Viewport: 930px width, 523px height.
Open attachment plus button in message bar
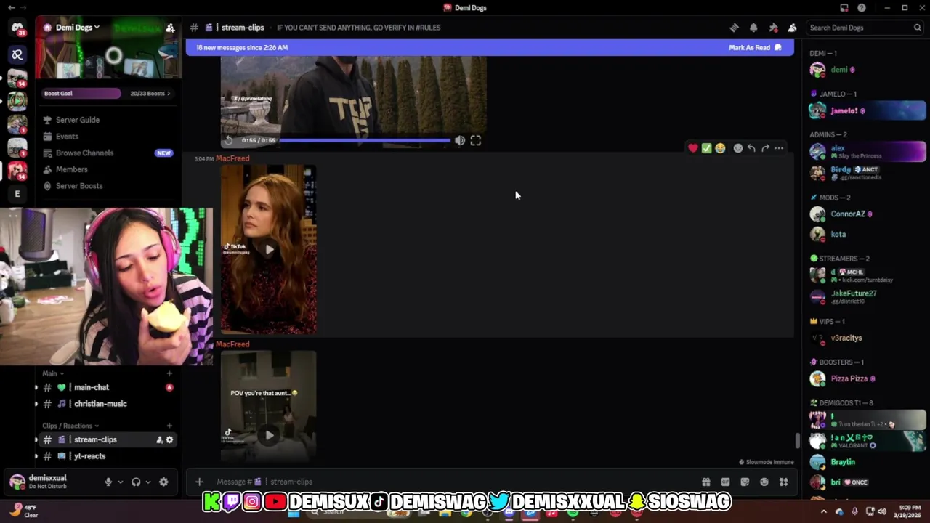(199, 482)
